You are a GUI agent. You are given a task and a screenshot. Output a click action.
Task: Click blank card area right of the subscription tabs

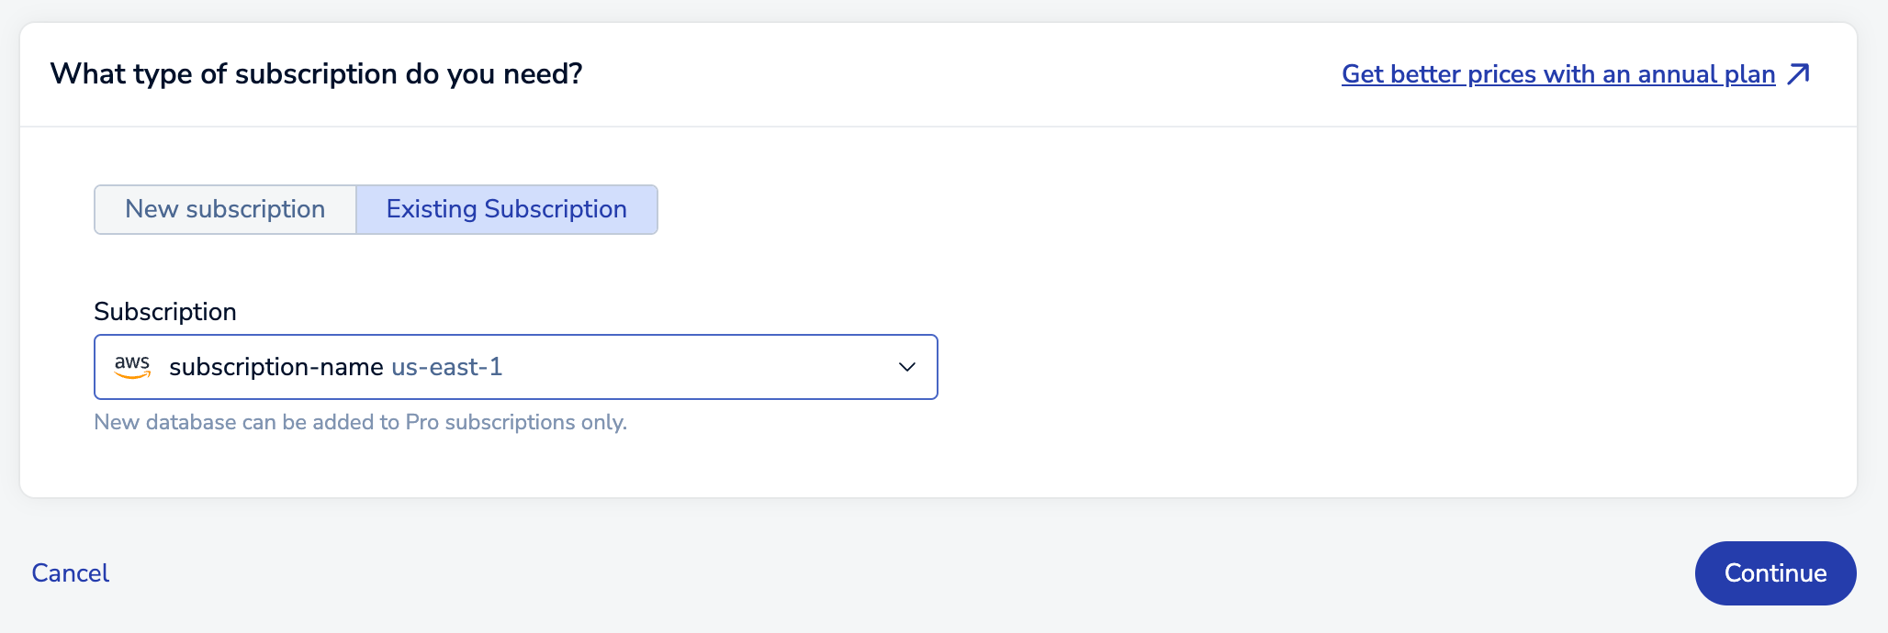point(1194,209)
